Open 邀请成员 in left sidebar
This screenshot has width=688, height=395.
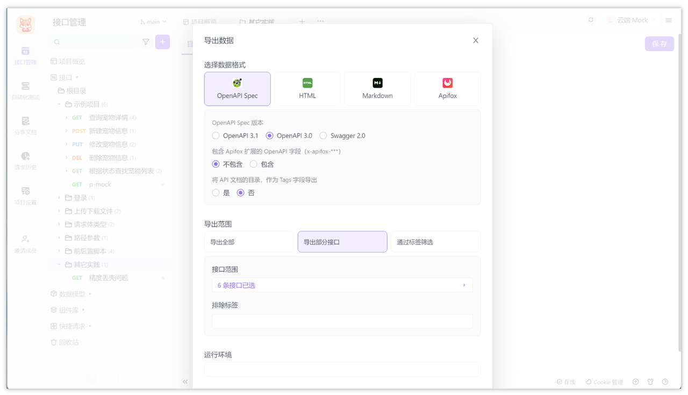click(x=25, y=244)
